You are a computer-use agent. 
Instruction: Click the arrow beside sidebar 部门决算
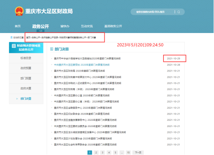tap(17, 99)
